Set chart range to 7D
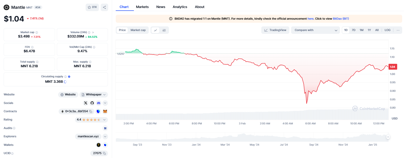 (353, 30)
